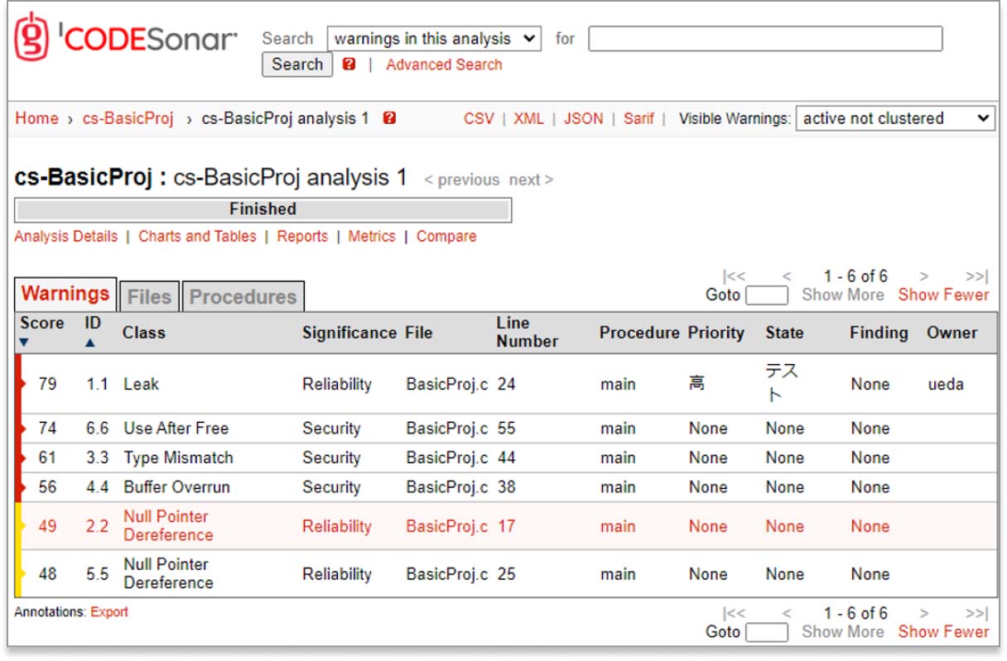Click the top last-page >>| pager icon
The width and height of the screenshot is (1007, 661).
pos(976,276)
